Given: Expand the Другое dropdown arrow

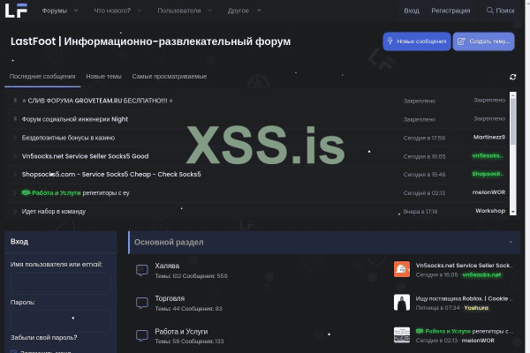Looking at the screenshot, I should coord(259,11).
